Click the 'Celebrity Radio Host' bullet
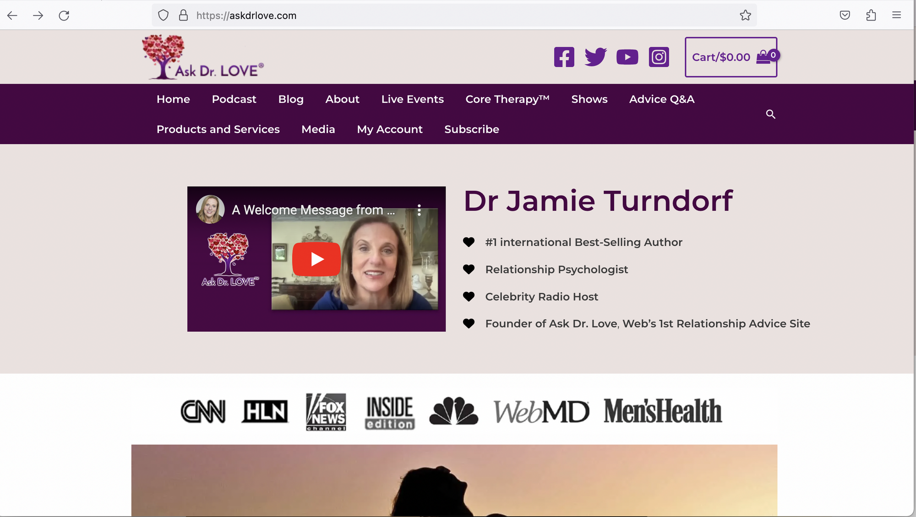916x517 pixels. point(542,297)
